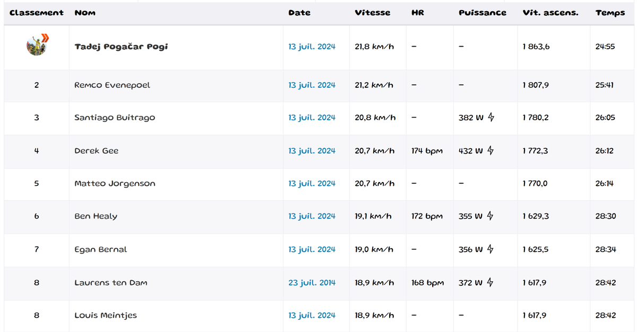Click rank number 2 in Classement column
The image size is (637, 332).
point(36,85)
